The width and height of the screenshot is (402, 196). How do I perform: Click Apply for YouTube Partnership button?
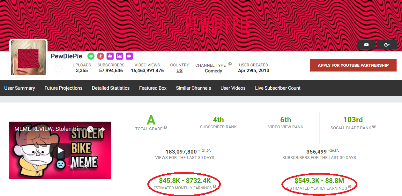353,65
